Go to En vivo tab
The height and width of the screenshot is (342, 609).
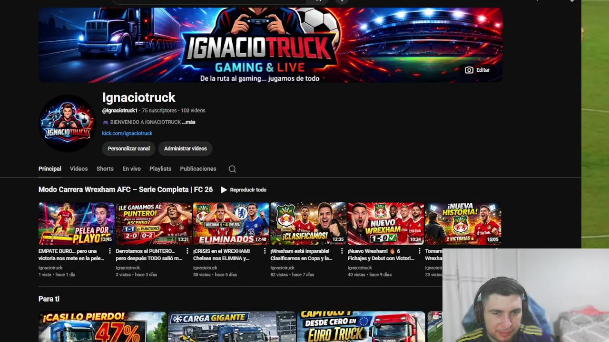(x=131, y=169)
